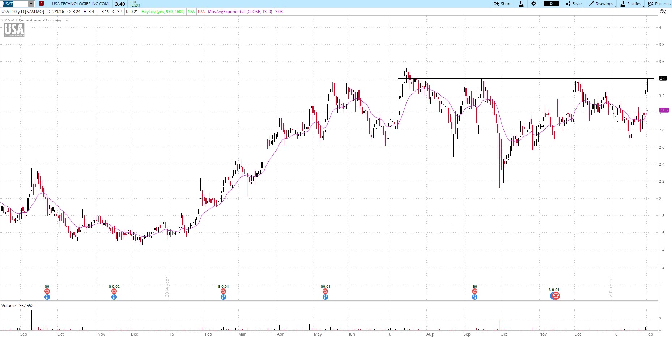Viewport: 672px width, 337px height.
Task: Open the Style dropdown menu
Action: click(x=574, y=4)
